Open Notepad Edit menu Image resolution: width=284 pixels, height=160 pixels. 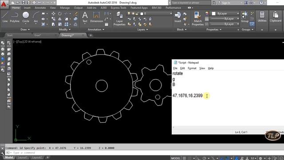pyautogui.click(x=182, y=68)
